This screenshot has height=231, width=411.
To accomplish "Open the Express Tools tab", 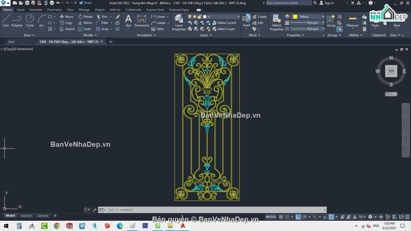I will [x=155, y=10].
